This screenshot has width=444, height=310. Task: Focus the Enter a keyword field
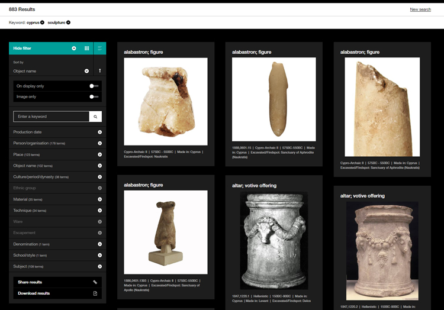point(52,117)
